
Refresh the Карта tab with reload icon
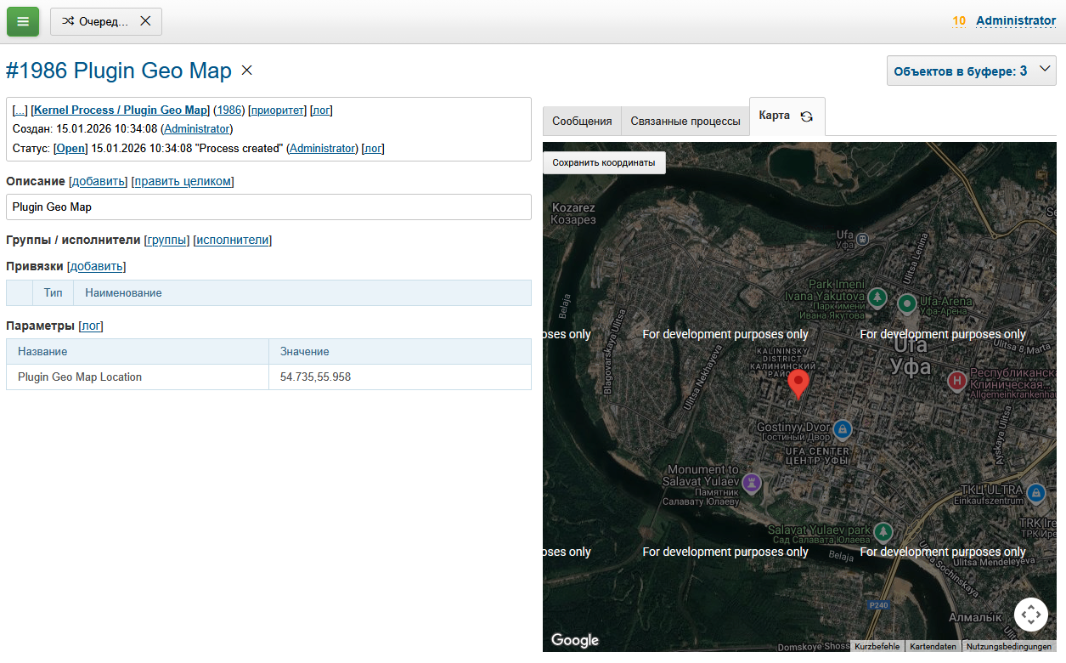[807, 116]
